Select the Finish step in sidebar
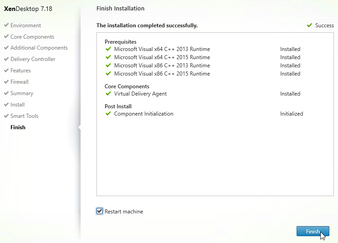Screen dimensions: 338x243 (x=18, y=127)
